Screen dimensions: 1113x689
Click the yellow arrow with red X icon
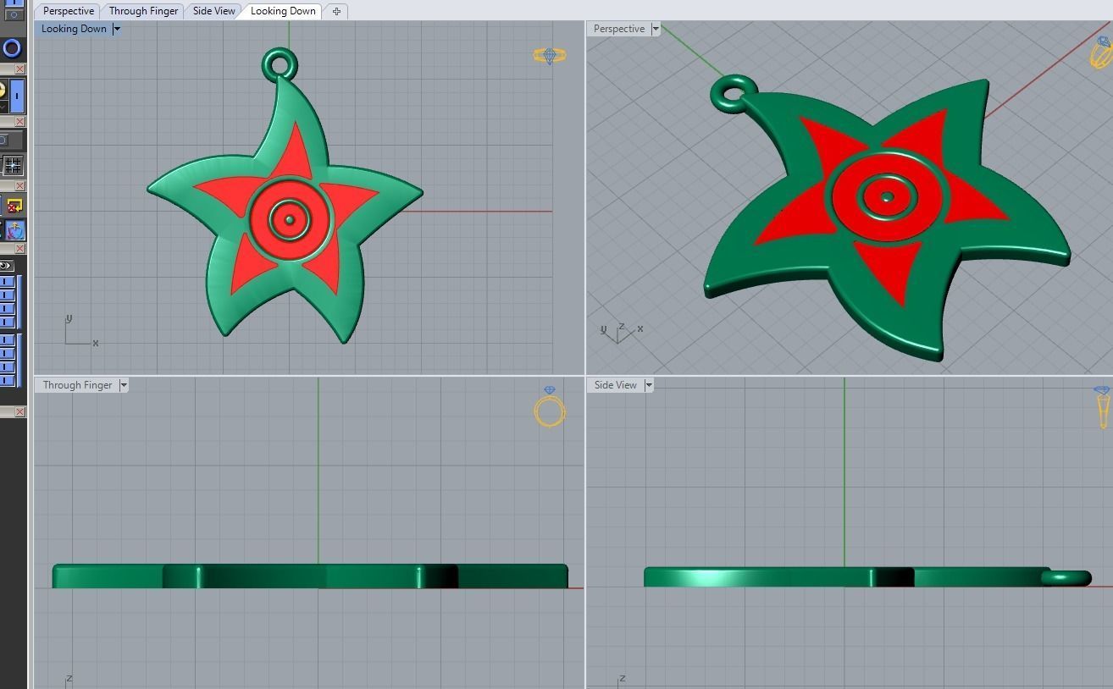pos(14,206)
